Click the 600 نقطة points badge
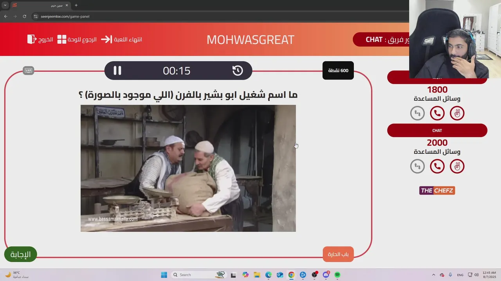 338,71
